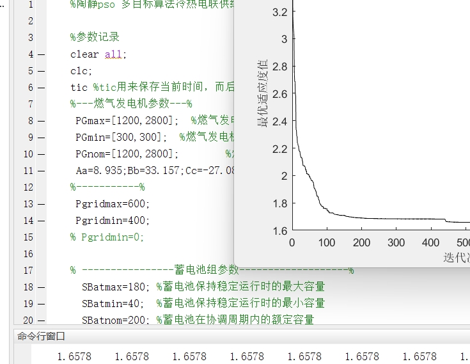Click the breakpoint dash for line 11
The width and height of the screenshot is (470, 364).
pyautogui.click(x=42, y=171)
